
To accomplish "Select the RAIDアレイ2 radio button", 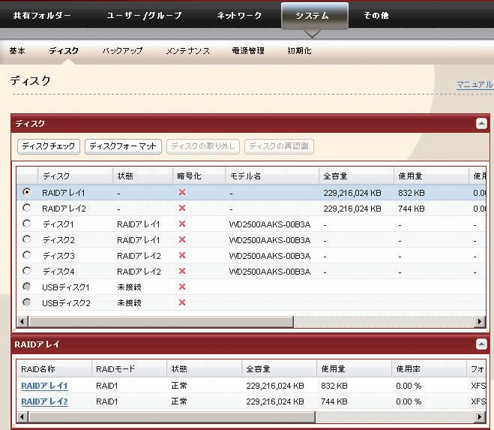I will (27, 208).
